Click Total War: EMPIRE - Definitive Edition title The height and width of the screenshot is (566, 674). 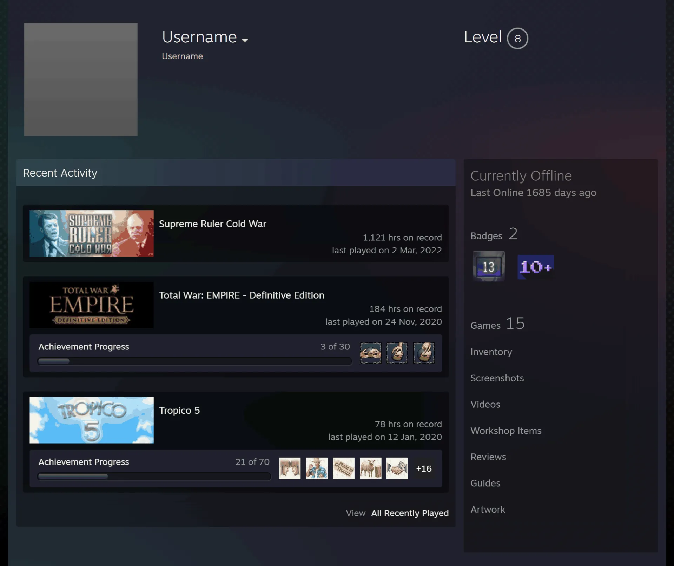[x=242, y=295]
